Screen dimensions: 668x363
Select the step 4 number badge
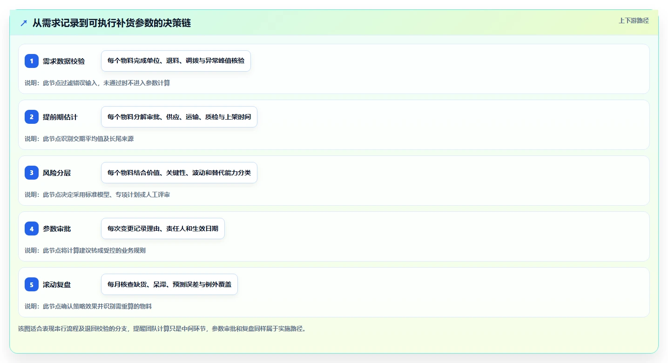point(32,229)
